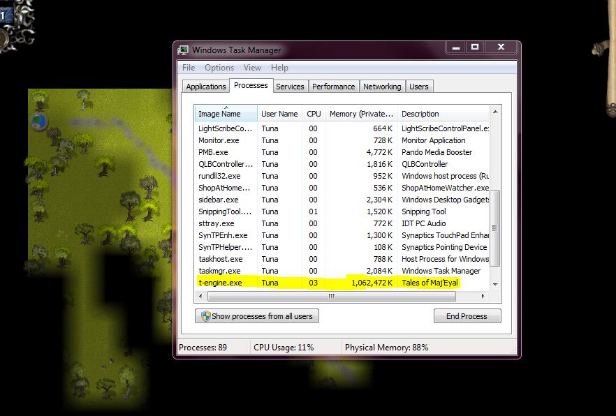Click Show processes from all users
The width and height of the screenshot is (616, 416).
click(257, 316)
